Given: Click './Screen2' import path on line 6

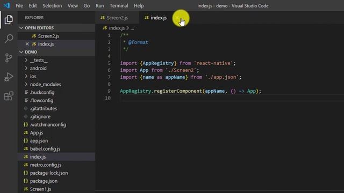Looking at the screenshot, I should (x=181, y=70).
